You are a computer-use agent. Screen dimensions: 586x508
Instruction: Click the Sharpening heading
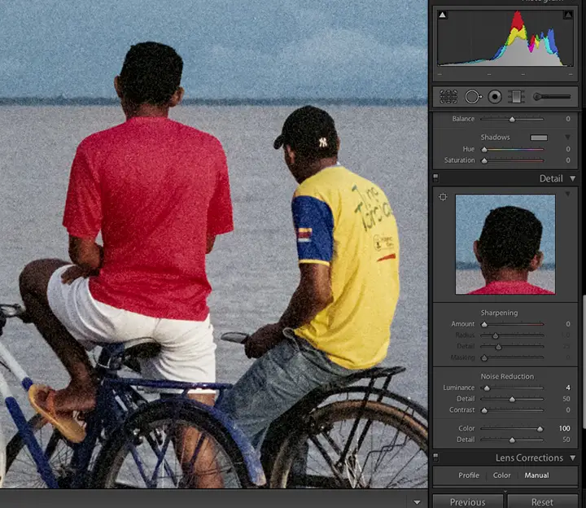tap(499, 313)
